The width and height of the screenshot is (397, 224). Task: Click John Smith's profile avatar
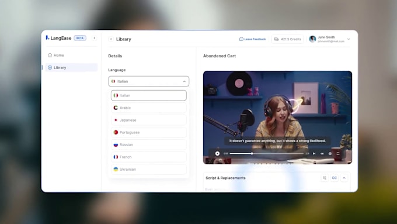click(312, 39)
